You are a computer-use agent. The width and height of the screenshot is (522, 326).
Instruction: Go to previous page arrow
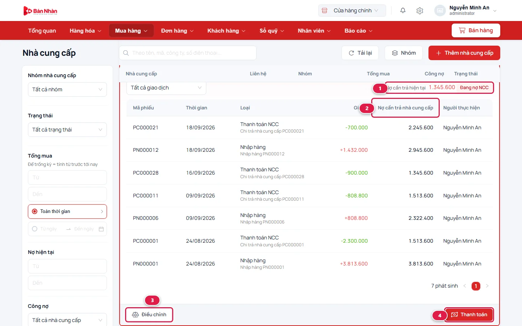pos(465,286)
